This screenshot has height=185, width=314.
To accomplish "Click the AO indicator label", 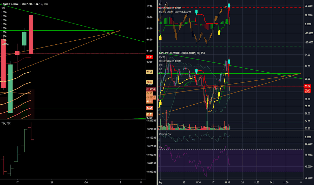I will click(161, 4).
